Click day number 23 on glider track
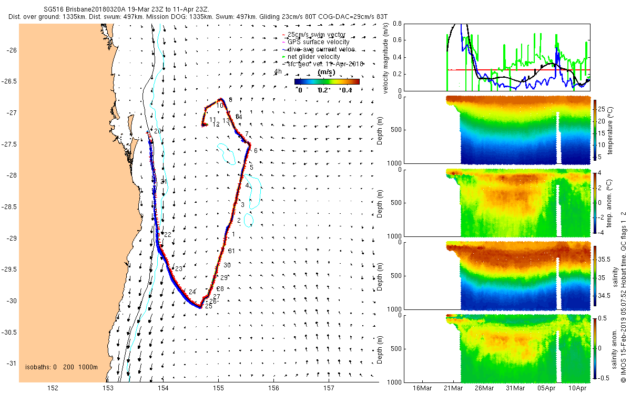Viewport: 631px width, 394px height. tap(179, 269)
